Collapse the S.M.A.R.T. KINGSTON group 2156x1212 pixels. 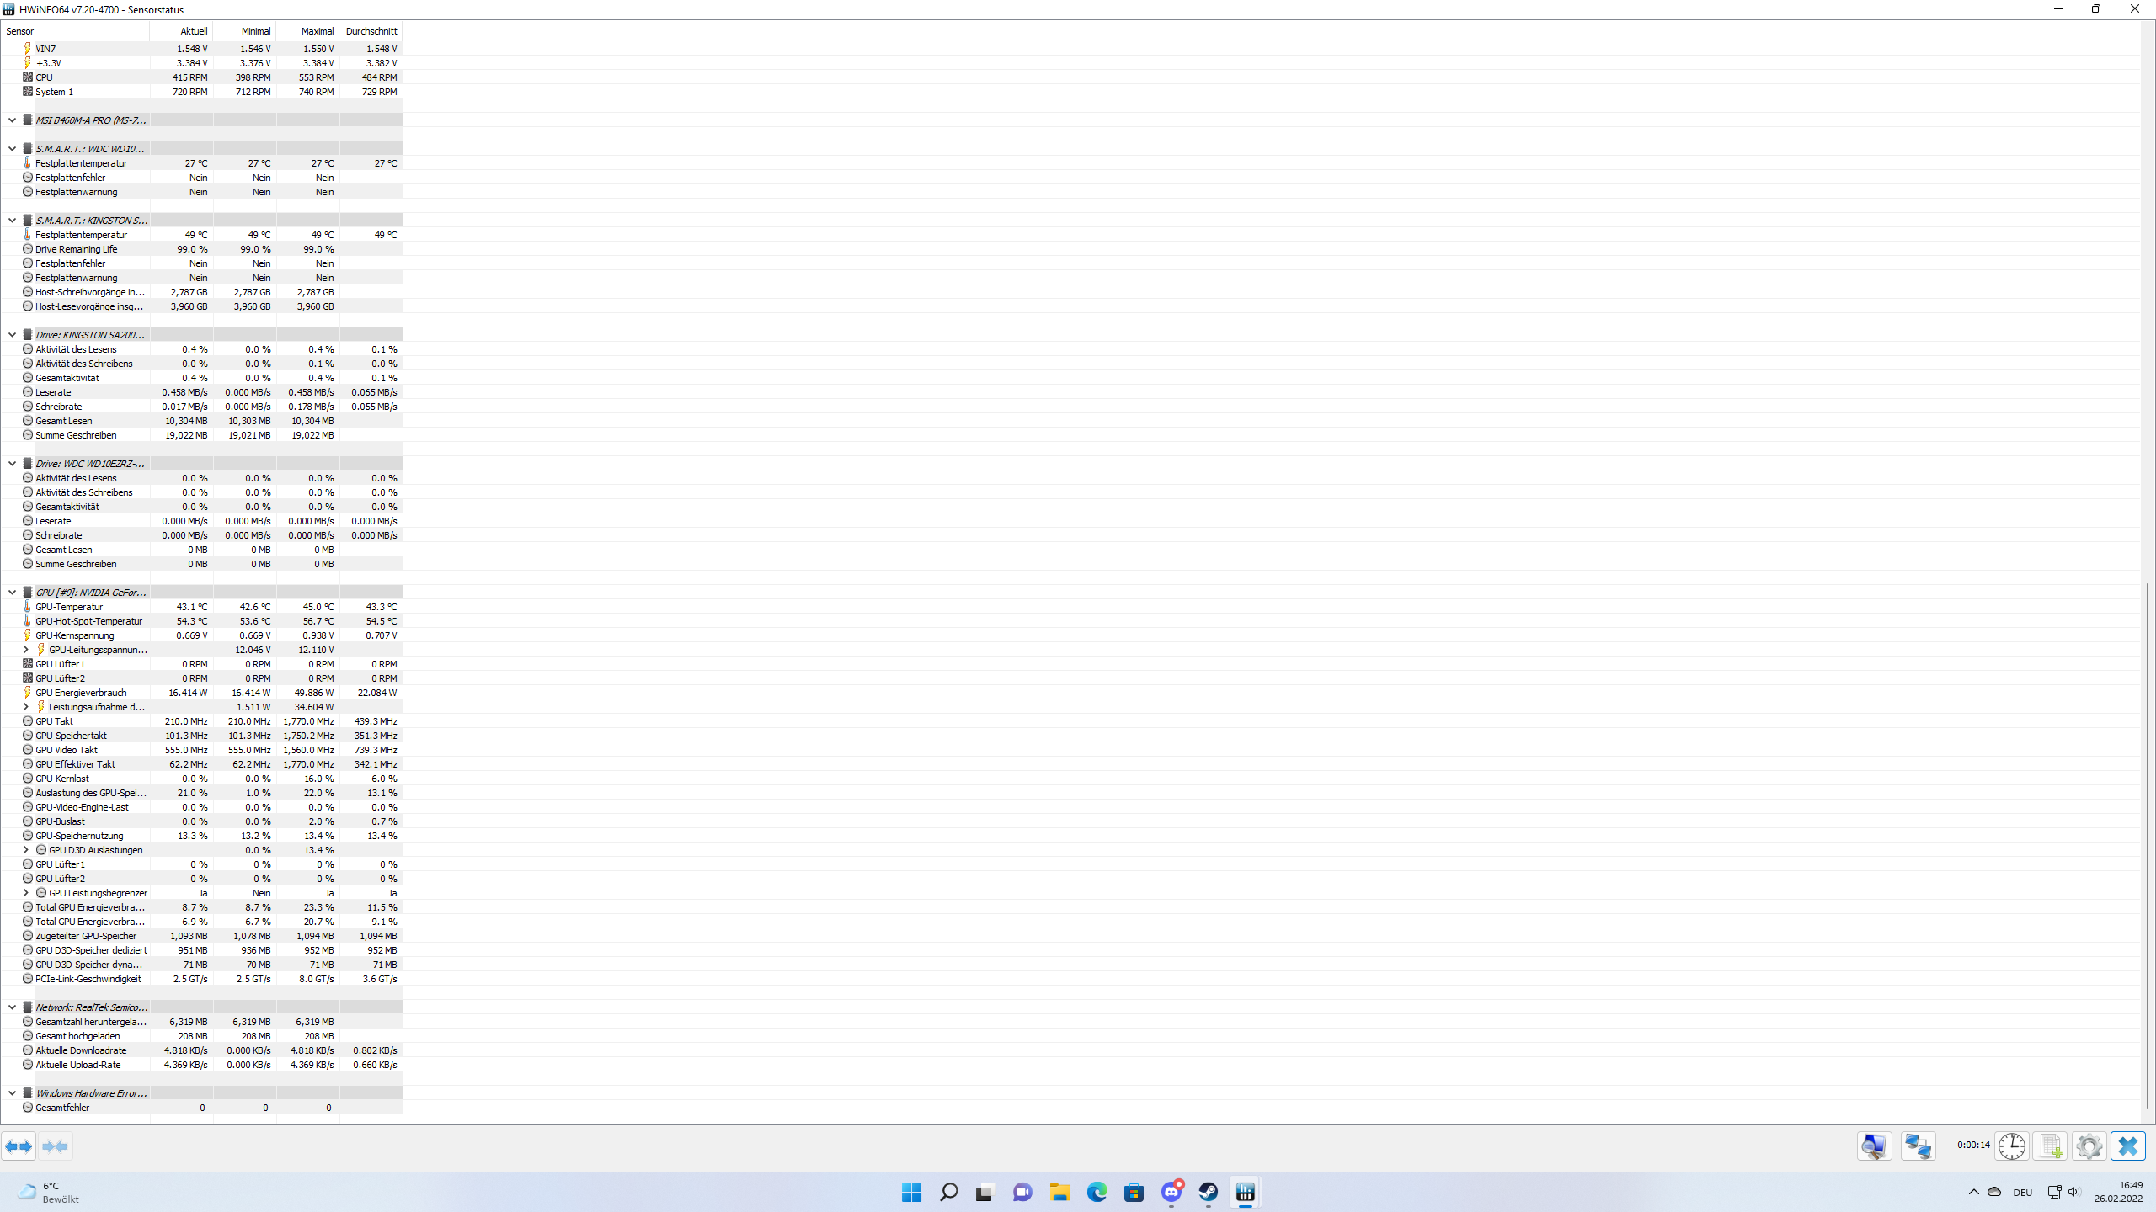point(12,220)
